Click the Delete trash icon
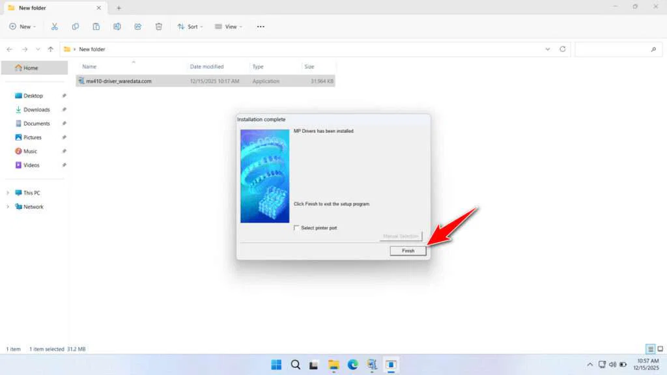This screenshot has width=667, height=375. 158,26
